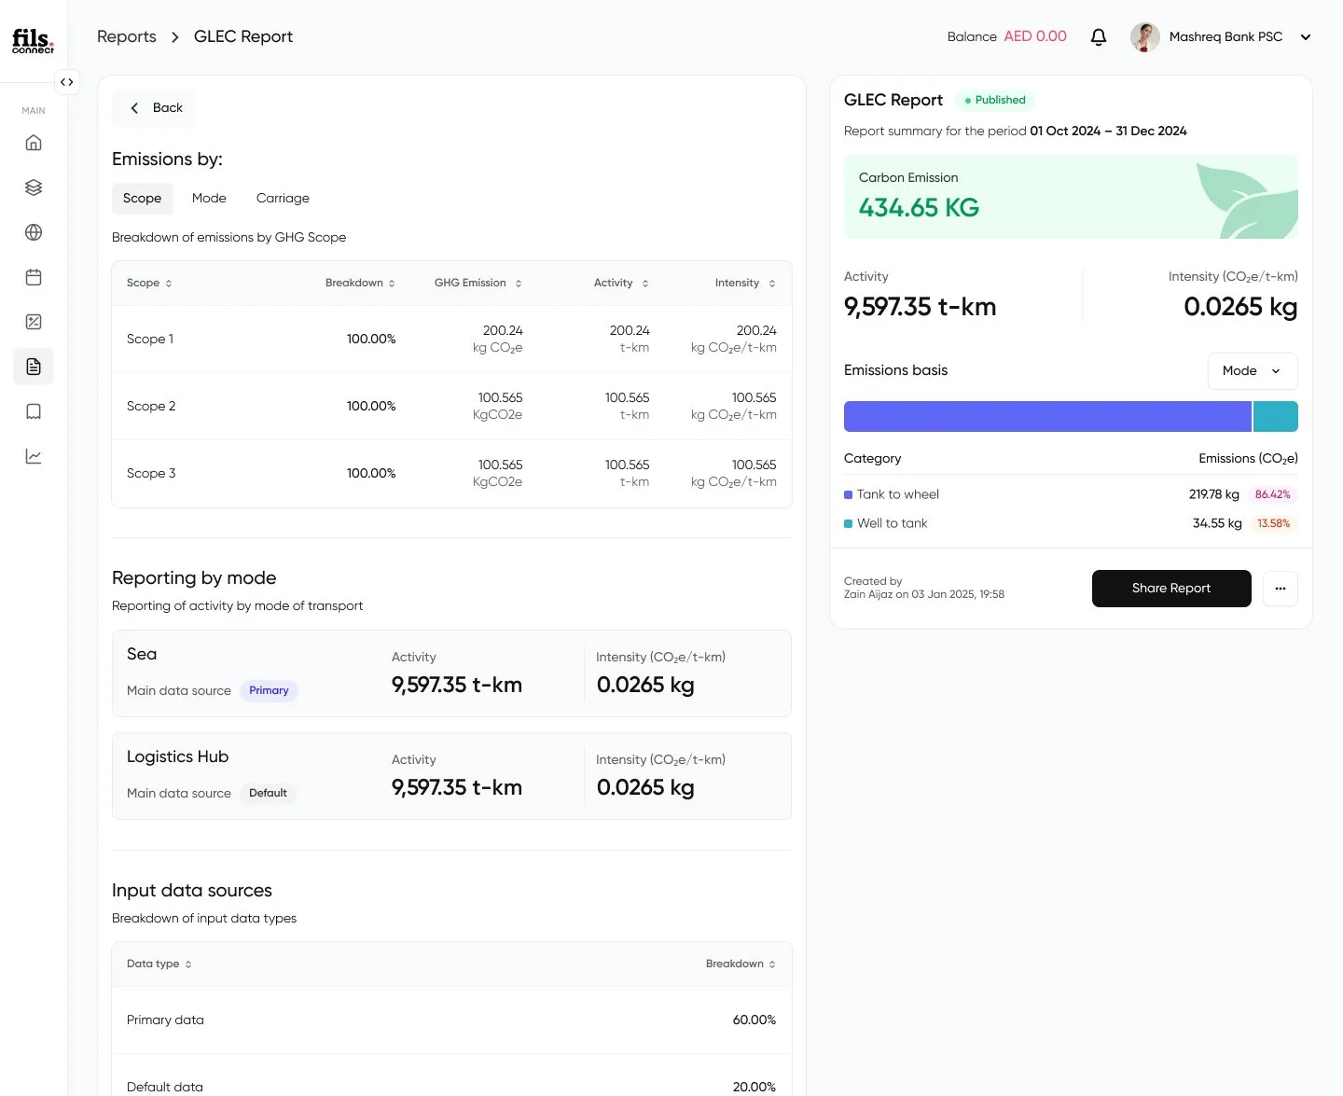Image resolution: width=1343 pixels, height=1096 pixels.
Task: Open the stacked layers sidebar icon
Action: pyautogui.click(x=34, y=187)
